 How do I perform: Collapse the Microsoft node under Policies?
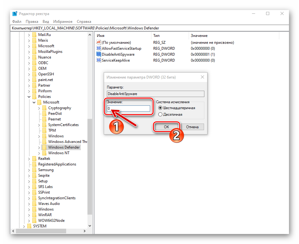coord(34,102)
